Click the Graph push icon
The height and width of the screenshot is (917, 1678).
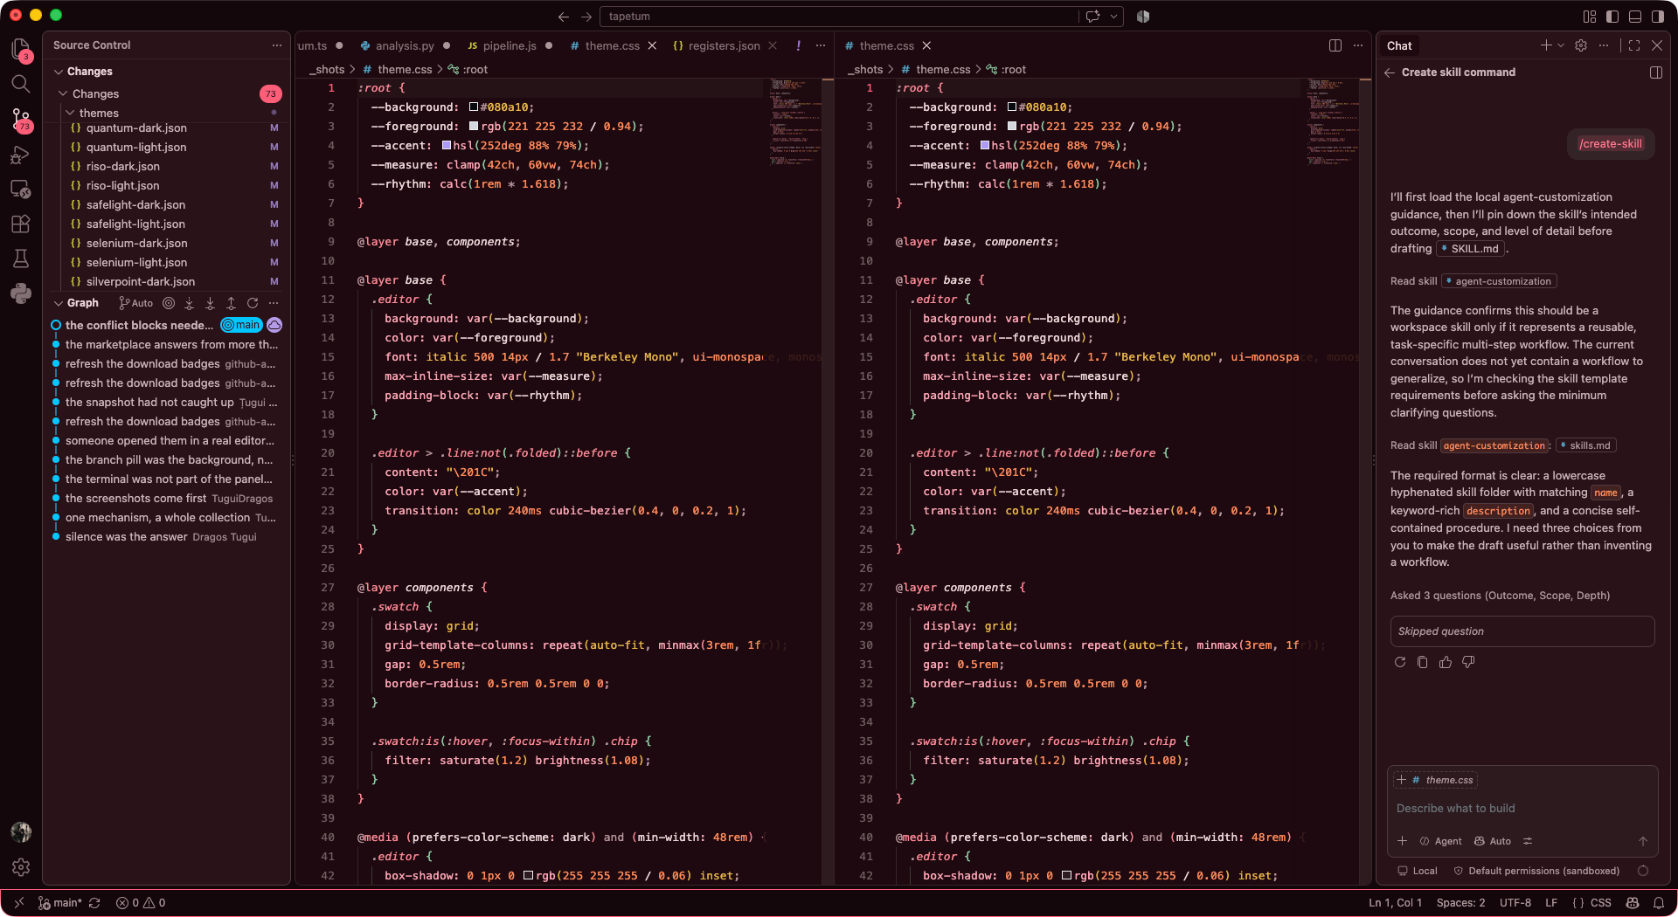231,303
